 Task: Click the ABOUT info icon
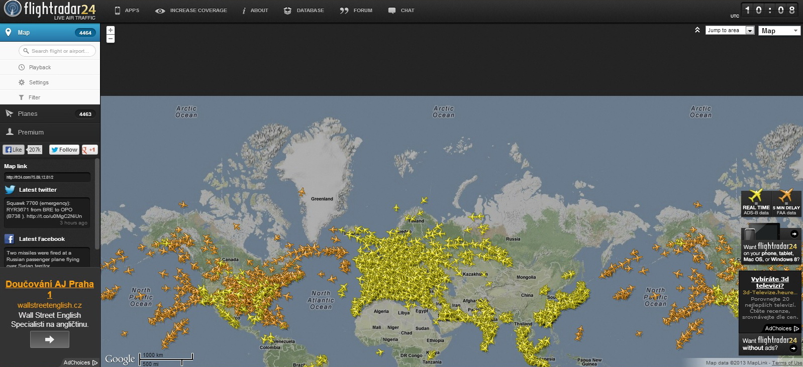[244, 11]
